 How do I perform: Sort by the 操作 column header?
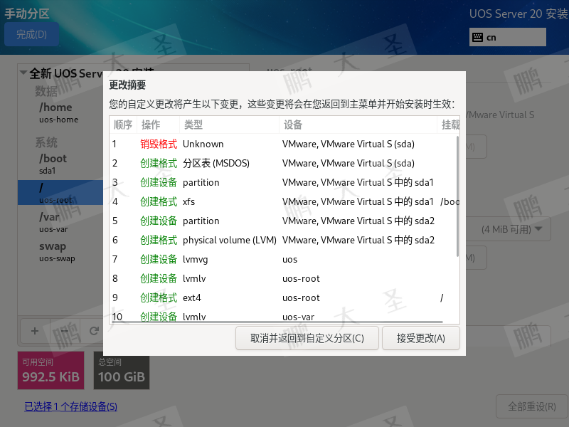coord(158,125)
